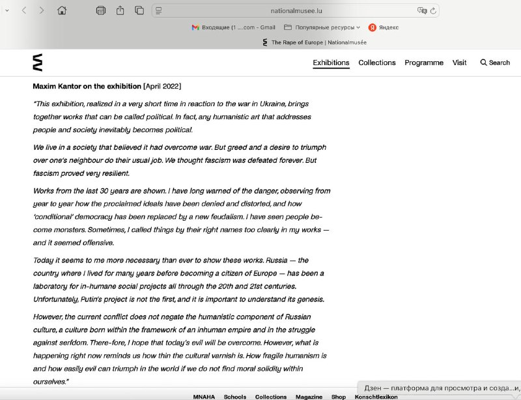Click MNAHA footer link

click(x=204, y=397)
